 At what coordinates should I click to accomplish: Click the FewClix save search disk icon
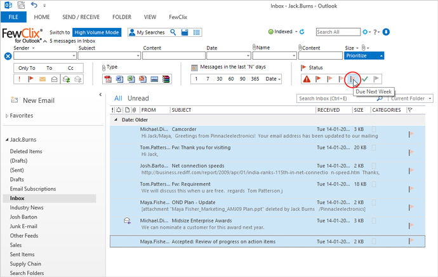tap(183, 32)
